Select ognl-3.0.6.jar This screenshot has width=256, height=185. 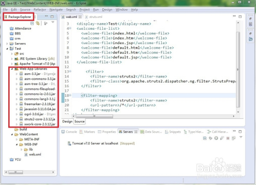[34, 114]
